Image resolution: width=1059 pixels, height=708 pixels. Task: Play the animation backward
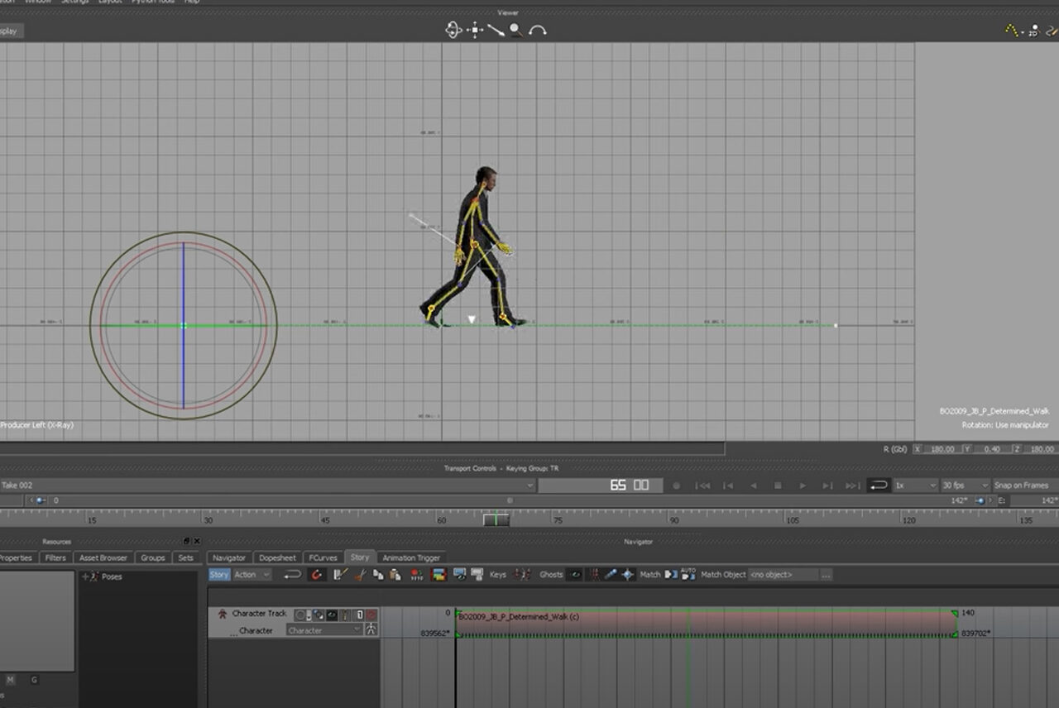[x=753, y=486]
